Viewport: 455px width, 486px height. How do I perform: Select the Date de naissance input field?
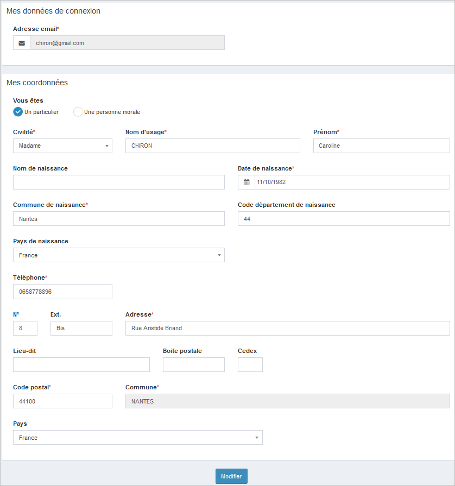(351, 182)
